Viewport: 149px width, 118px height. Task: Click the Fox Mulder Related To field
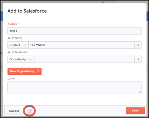pos(81,45)
